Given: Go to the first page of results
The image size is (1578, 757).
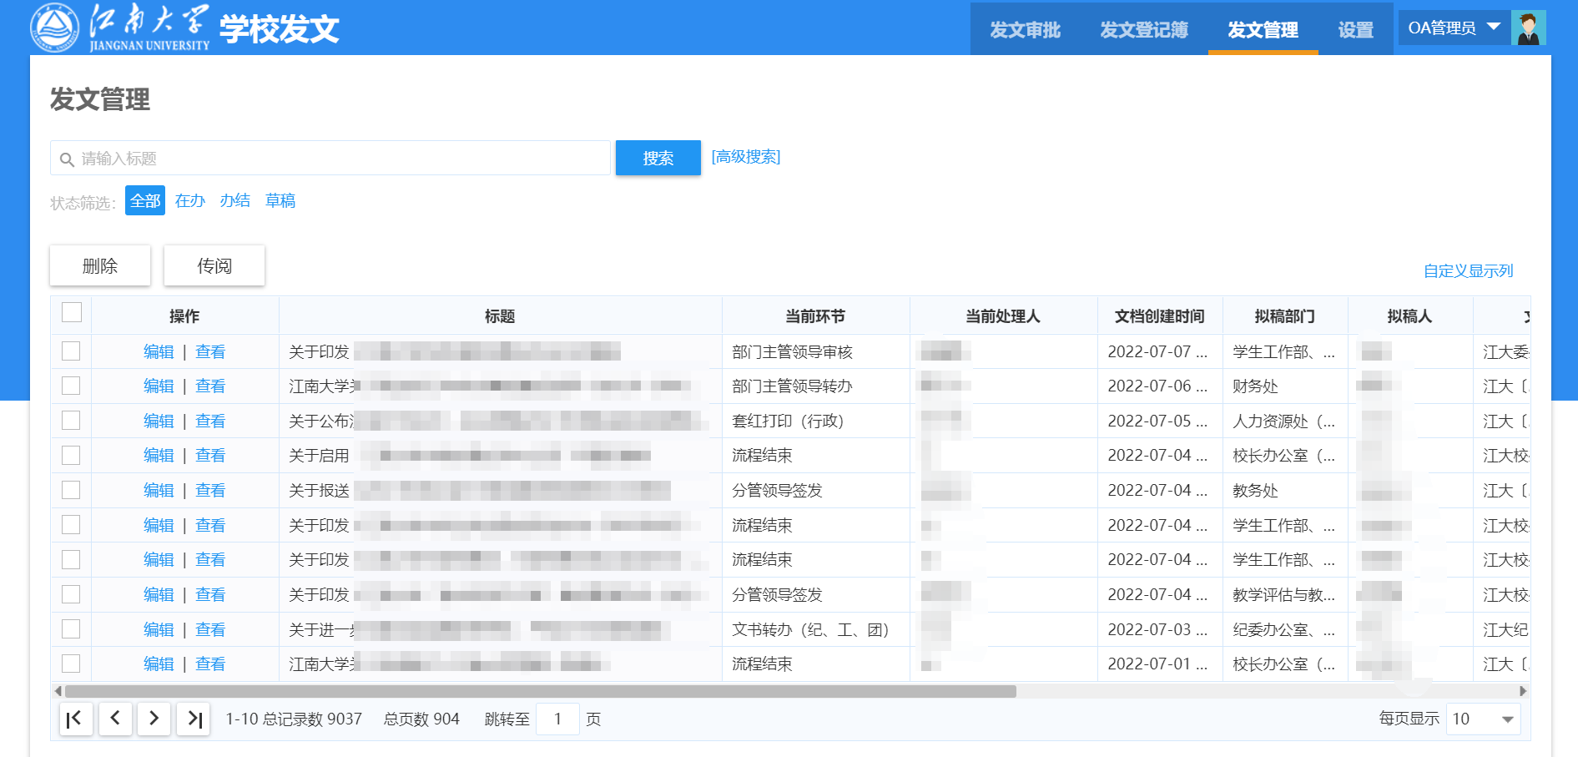Looking at the screenshot, I should [75, 719].
